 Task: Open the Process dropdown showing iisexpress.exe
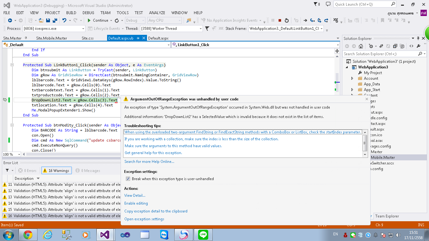[x=54, y=29]
